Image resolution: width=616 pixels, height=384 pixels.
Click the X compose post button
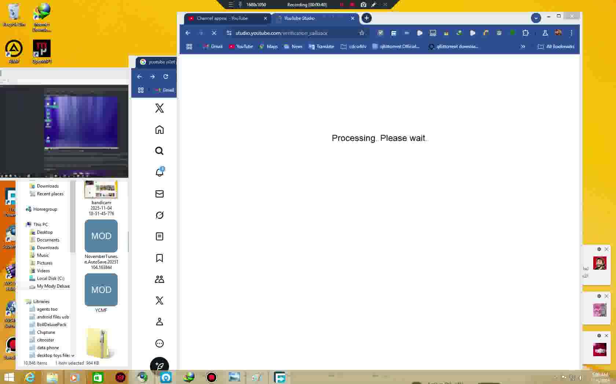[x=159, y=366]
